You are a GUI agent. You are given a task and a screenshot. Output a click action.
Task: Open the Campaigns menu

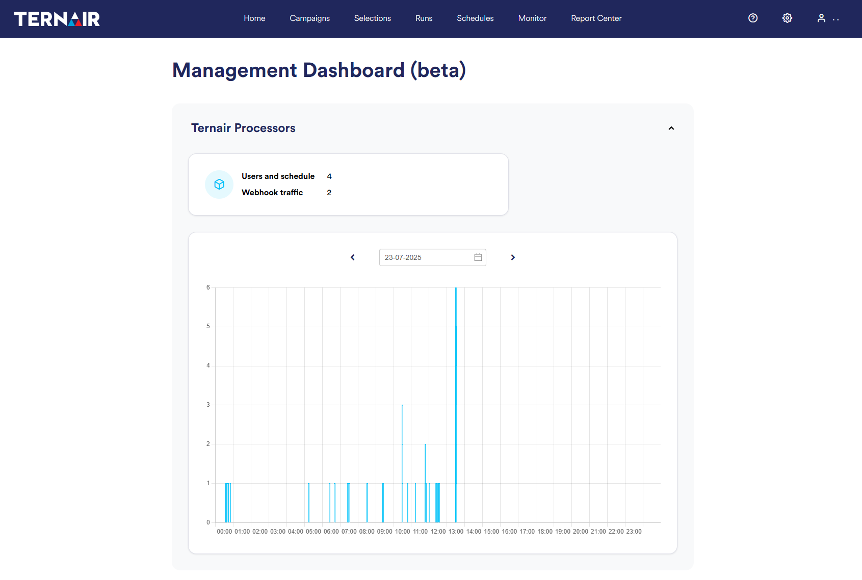(310, 18)
